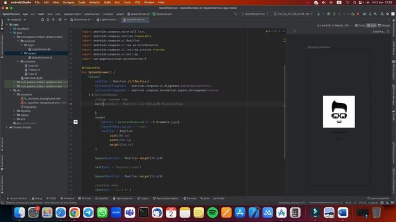Click Select Opened File target icon
The width and height of the screenshot is (396, 222).
42,19
